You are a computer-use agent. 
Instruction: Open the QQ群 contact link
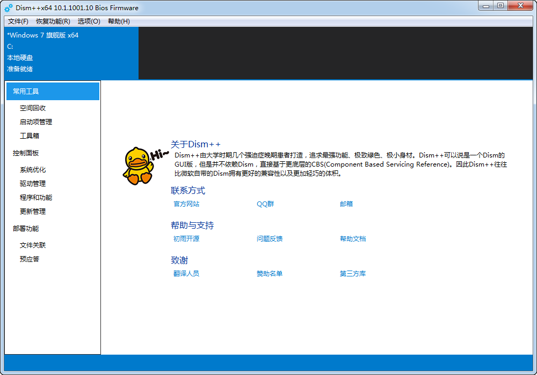(x=265, y=204)
